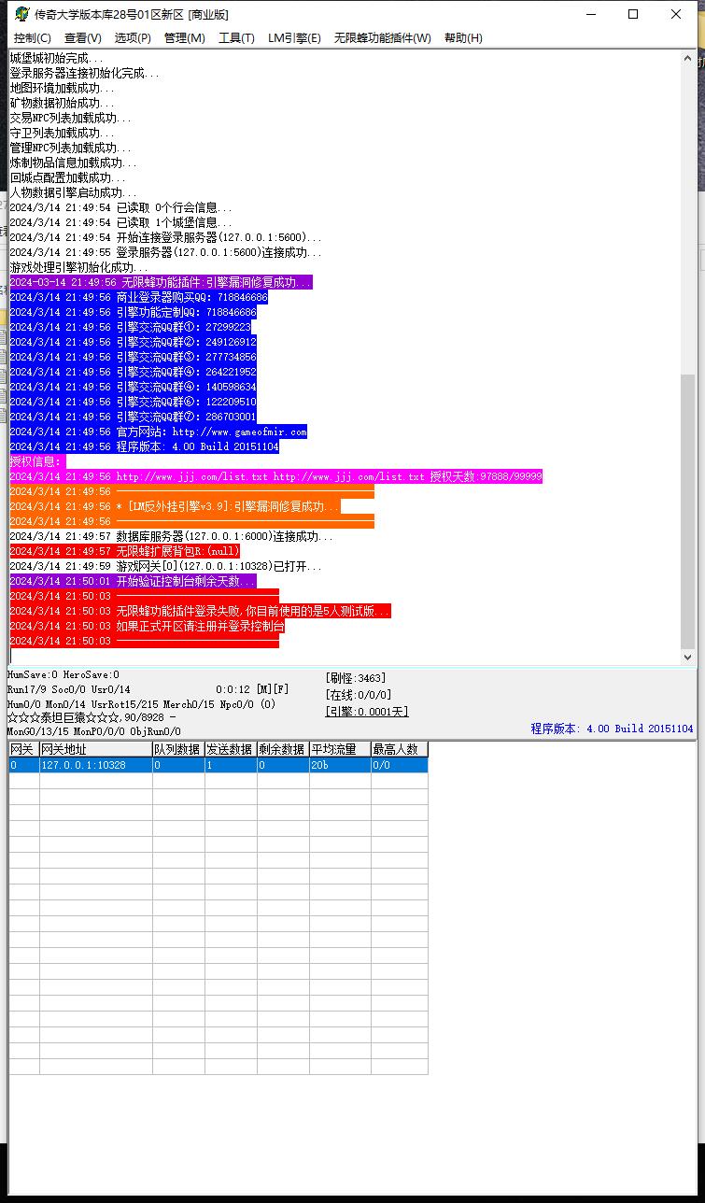Click the MonG0/13/15 MonP0/0/0 status line
The width and height of the screenshot is (705, 1203).
(x=94, y=732)
